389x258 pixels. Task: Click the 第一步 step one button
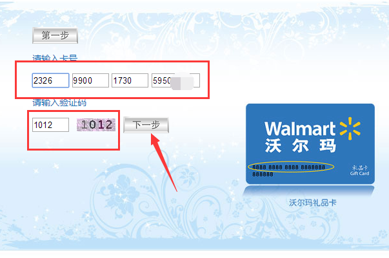tap(55, 35)
